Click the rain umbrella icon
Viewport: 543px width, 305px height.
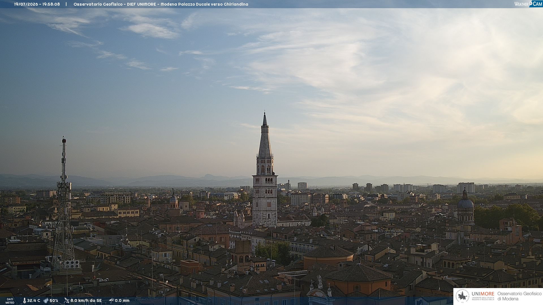point(111,300)
